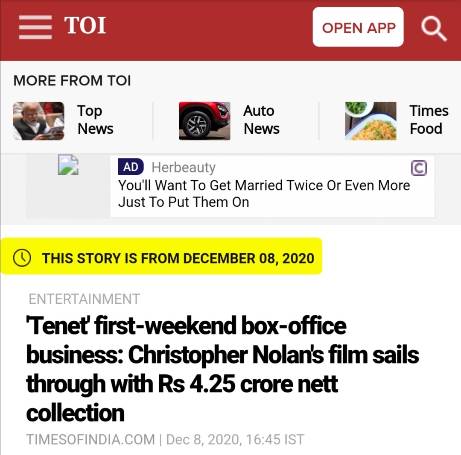Click the Tenet box-office article headline

click(222, 369)
